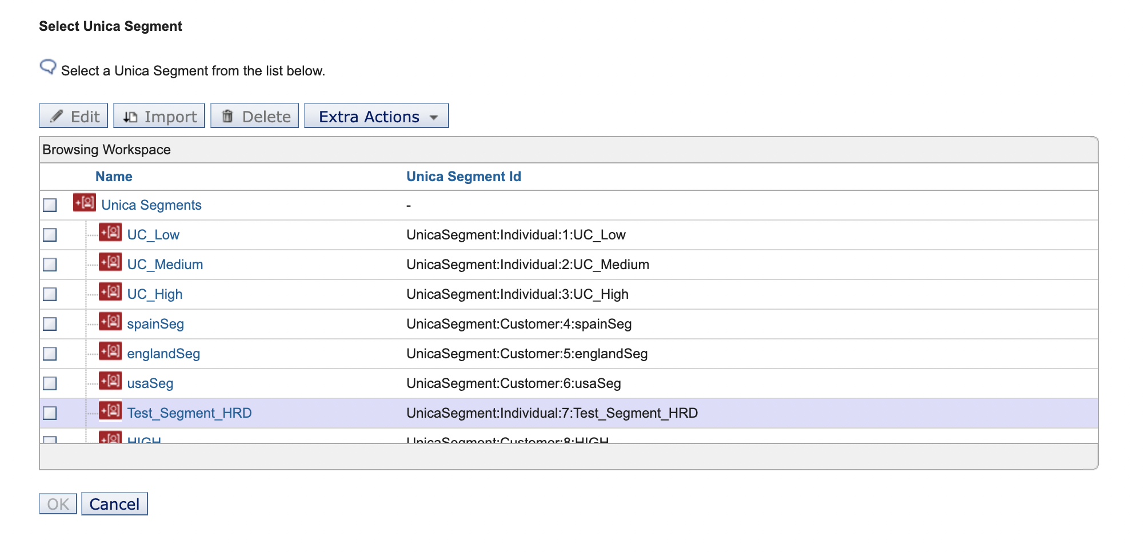Click the trash icon on the Delete button
Screen dimensions: 1143x560
[227, 115]
